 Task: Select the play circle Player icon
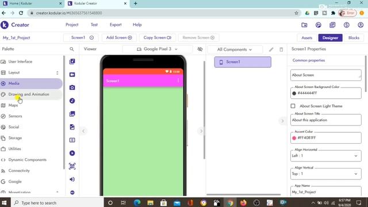[72, 153]
